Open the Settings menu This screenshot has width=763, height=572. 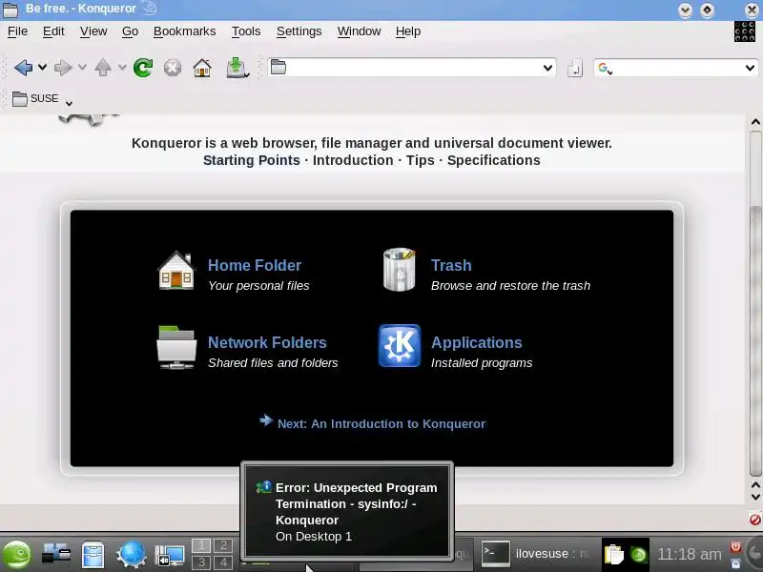pos(299,31)
